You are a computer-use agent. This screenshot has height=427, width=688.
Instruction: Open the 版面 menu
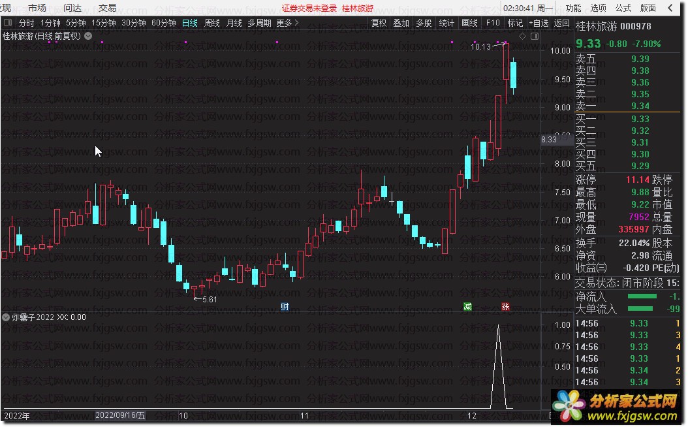[x=648, y=8]
